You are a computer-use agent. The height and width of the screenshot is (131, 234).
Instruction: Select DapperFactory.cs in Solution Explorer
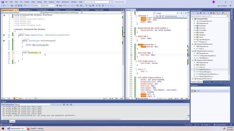[x=205, y=70]
